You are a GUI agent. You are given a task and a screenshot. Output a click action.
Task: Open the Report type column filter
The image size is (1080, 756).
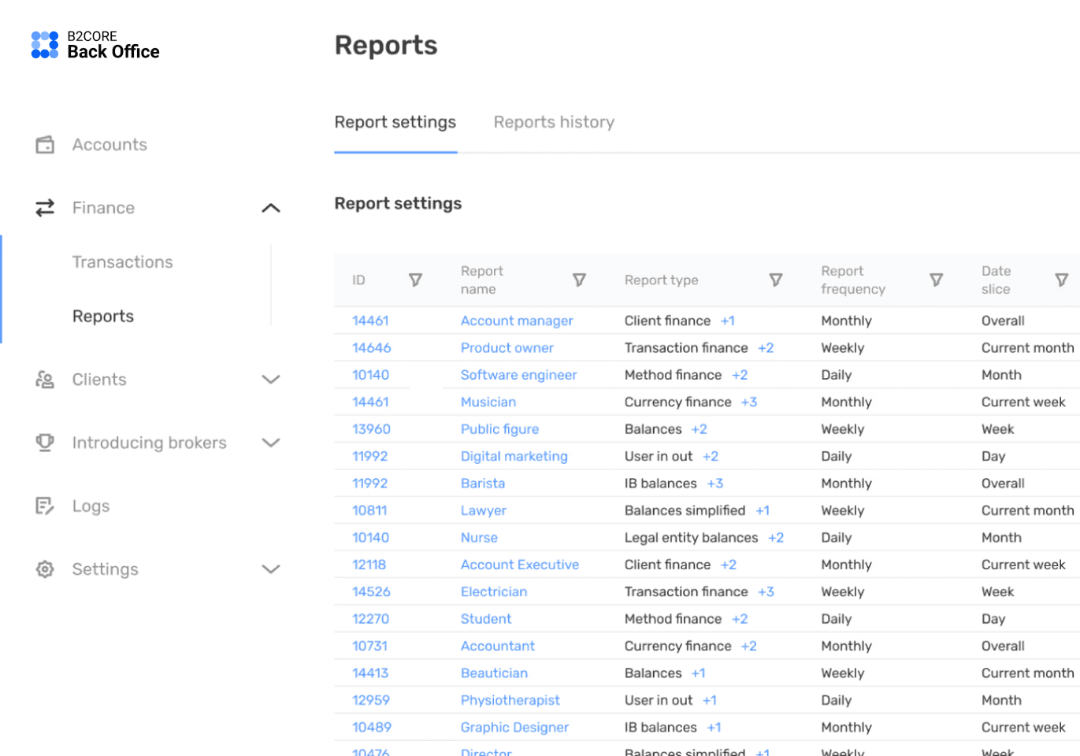(776, 280)
